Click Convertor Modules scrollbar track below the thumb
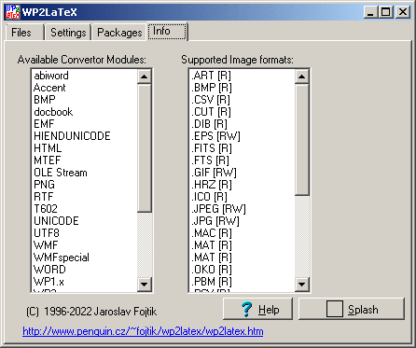This screenshot has width=416, height=348. (x=145, y=244)
